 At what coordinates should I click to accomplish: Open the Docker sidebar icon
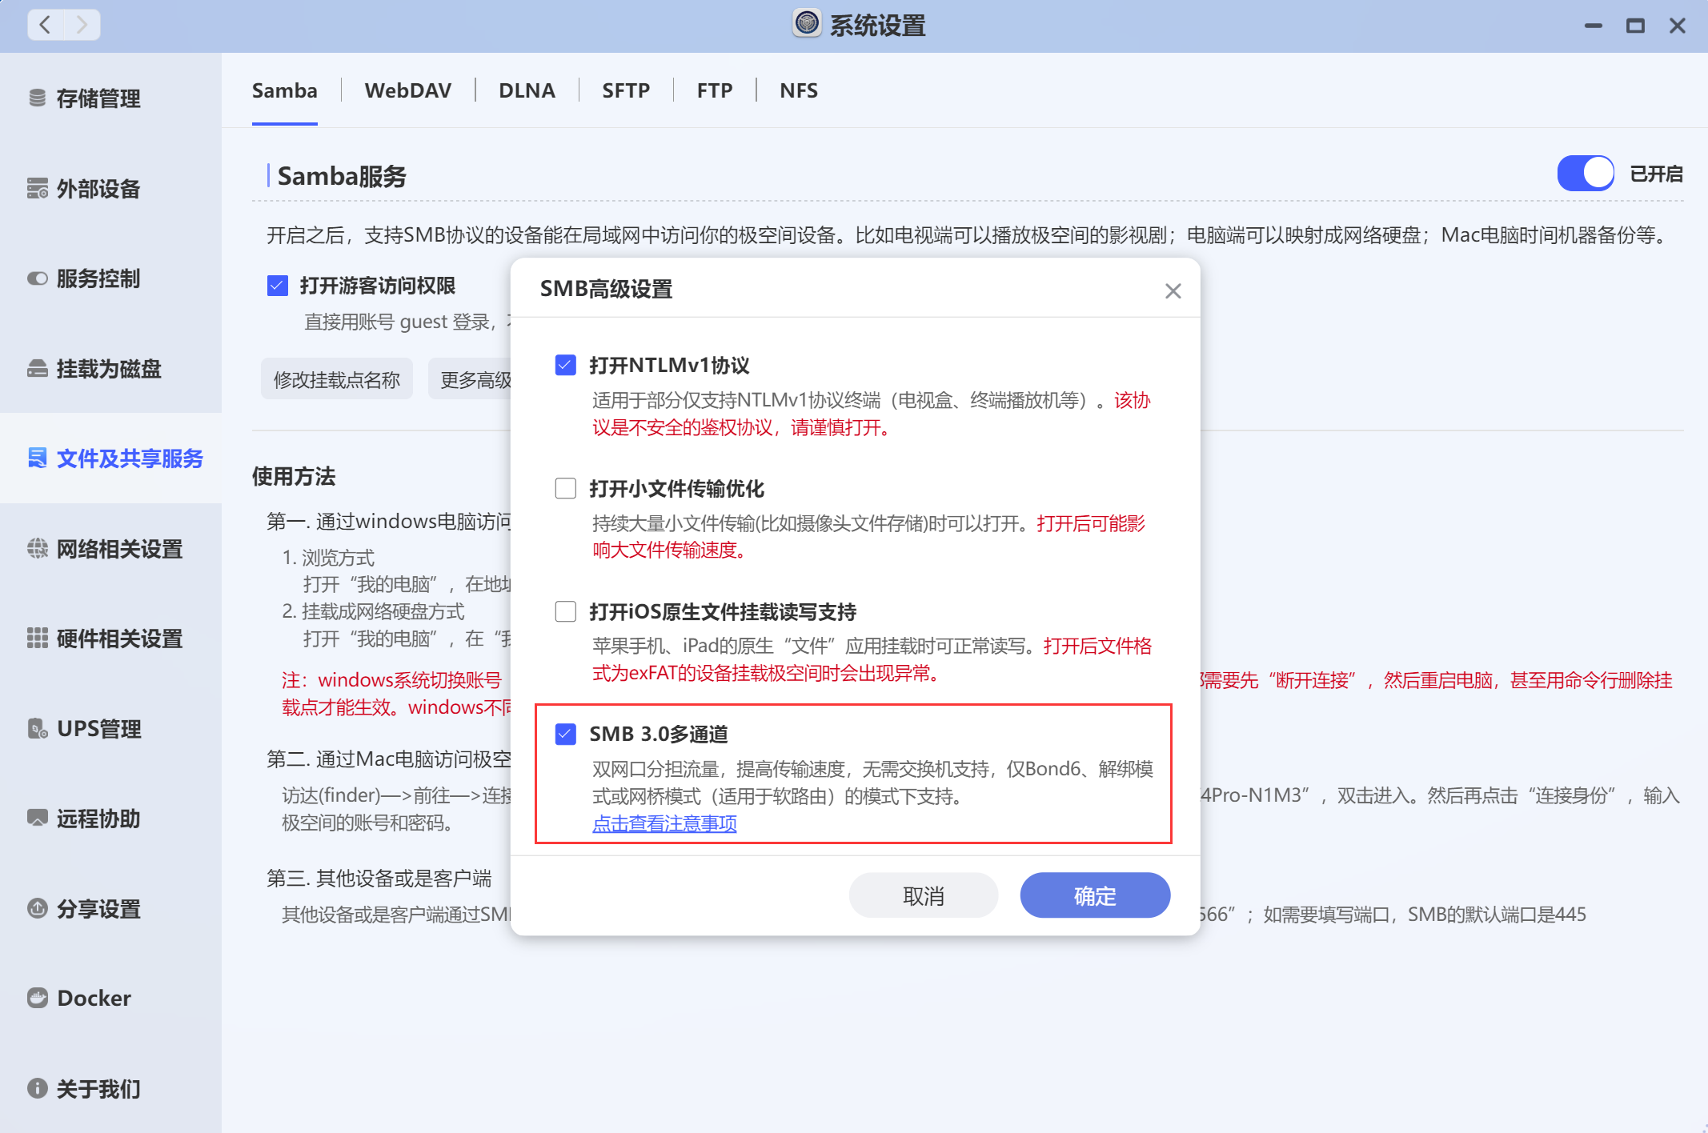click(37, 998)
